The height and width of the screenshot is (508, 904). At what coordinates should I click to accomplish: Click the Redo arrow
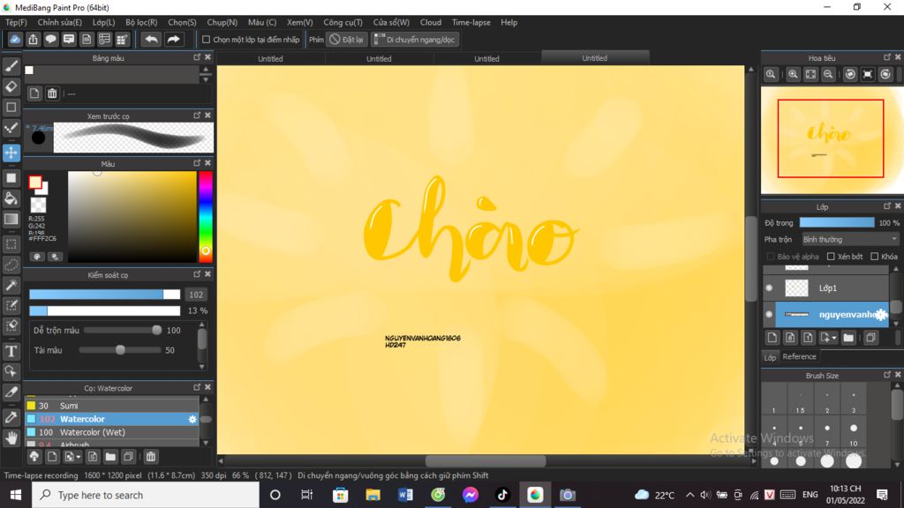pyautogui.click(x=173, y=39)
